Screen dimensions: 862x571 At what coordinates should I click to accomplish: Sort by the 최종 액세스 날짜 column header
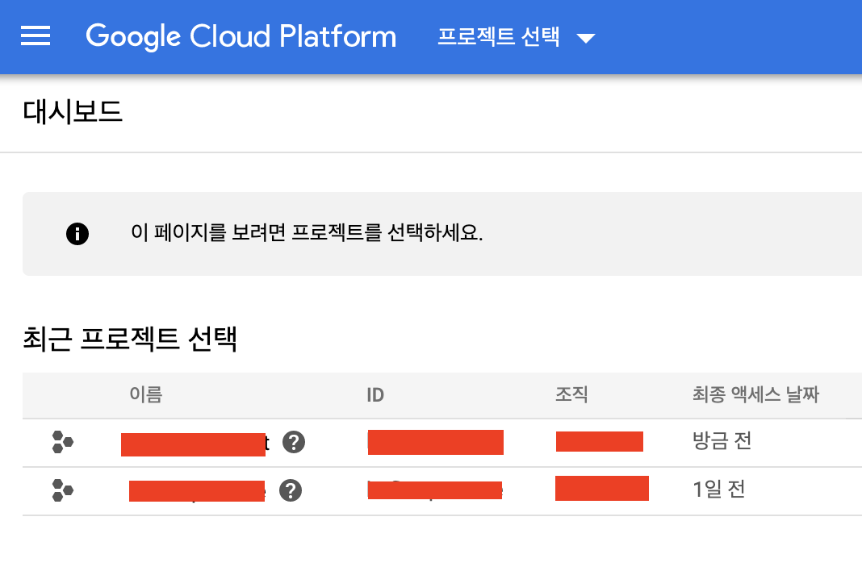coord(755,394)
